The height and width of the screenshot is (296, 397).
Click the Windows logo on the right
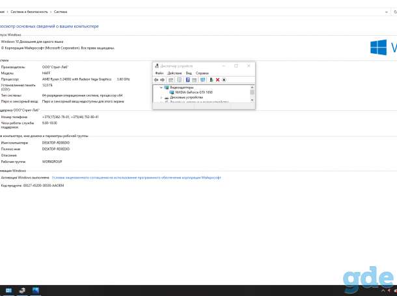pos(379,47)
